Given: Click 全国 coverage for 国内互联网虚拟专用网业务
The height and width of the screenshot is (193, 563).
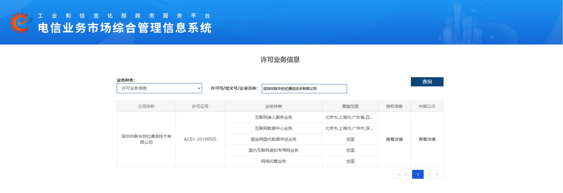Looking at the screenshot, I should [x=350, y=150].
